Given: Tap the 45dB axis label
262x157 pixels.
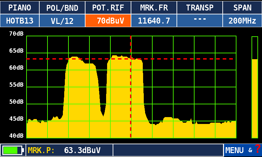Looking at the screenshot, I should 16,119.
